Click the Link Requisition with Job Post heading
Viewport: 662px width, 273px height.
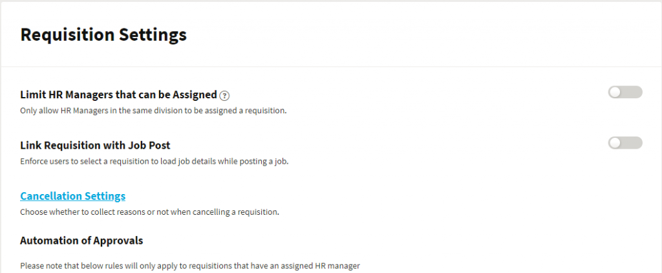(96, 146)
